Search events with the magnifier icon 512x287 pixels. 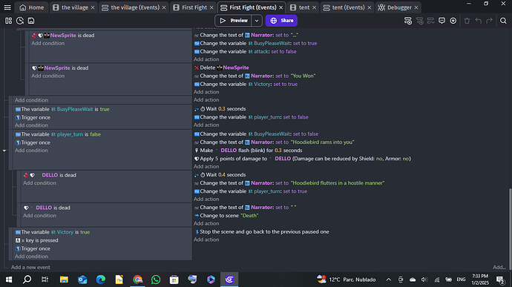tap(503, 21)
